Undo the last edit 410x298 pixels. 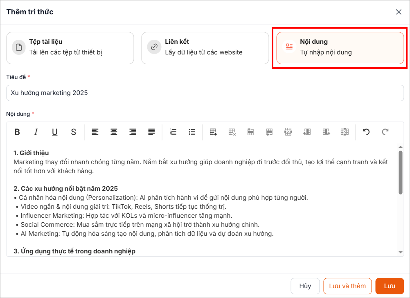pos(366,132)
